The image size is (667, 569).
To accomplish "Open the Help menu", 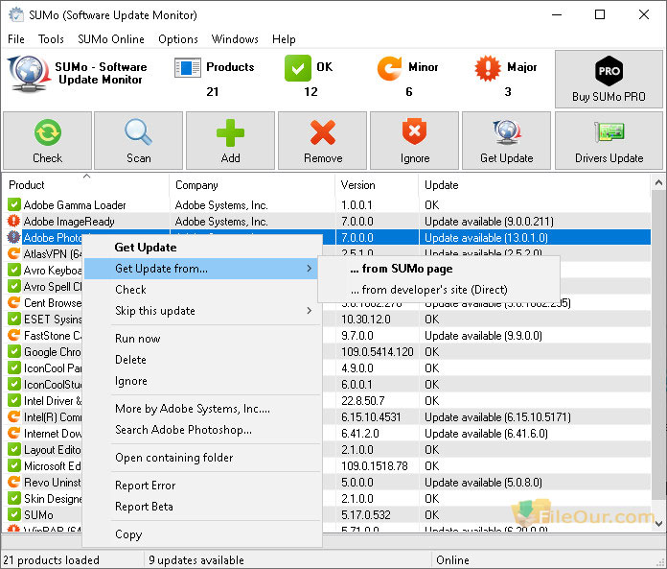I will point(284,39).
